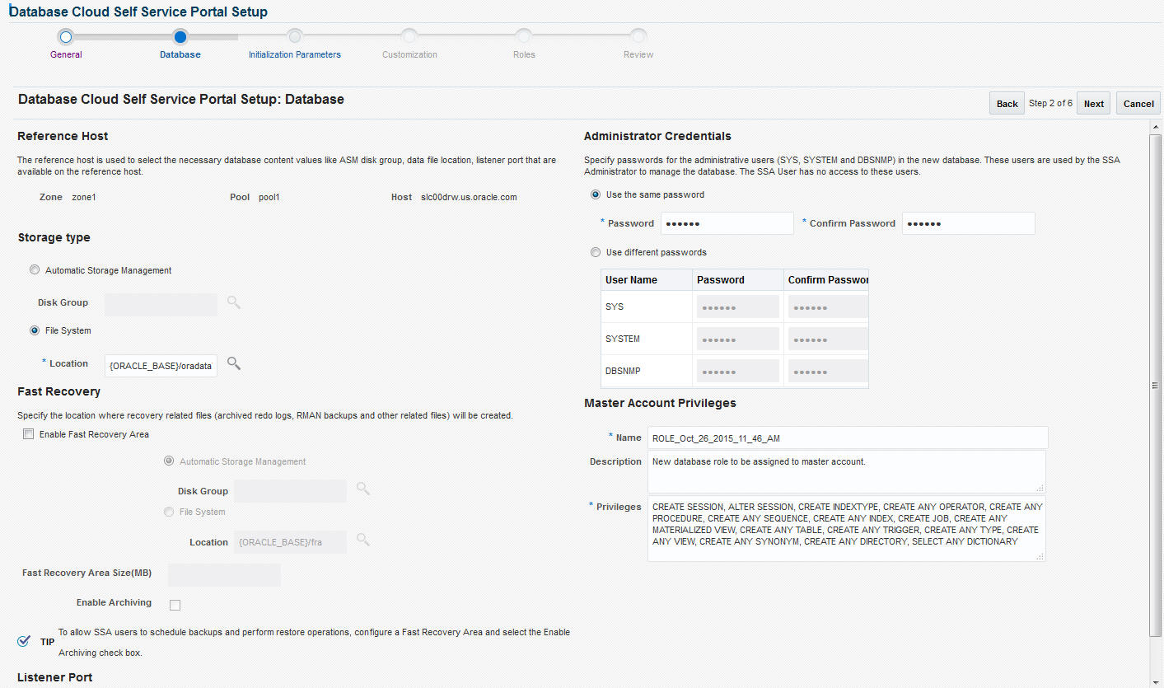Click the SYS Password field
Image resolution: width=1164 pixels, height=688 pixels.
click(x=738, y=307)
